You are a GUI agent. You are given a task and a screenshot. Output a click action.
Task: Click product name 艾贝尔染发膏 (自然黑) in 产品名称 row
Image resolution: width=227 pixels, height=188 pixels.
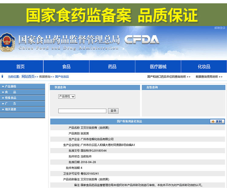(95, 128)
